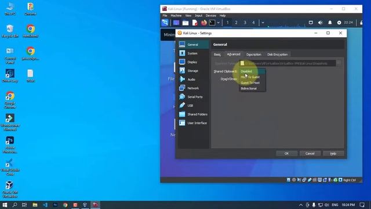Viewport: 371px width, 209px height.
Task: Click the text editor icon in Kali panel
Action: [x=195, y=23]
